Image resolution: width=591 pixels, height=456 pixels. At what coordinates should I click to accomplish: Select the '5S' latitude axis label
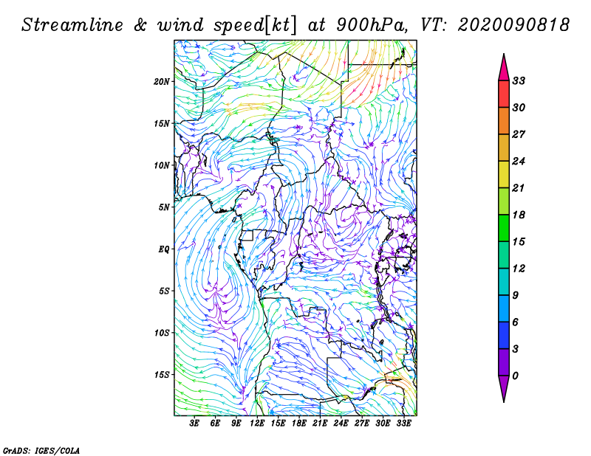point(164,291)
